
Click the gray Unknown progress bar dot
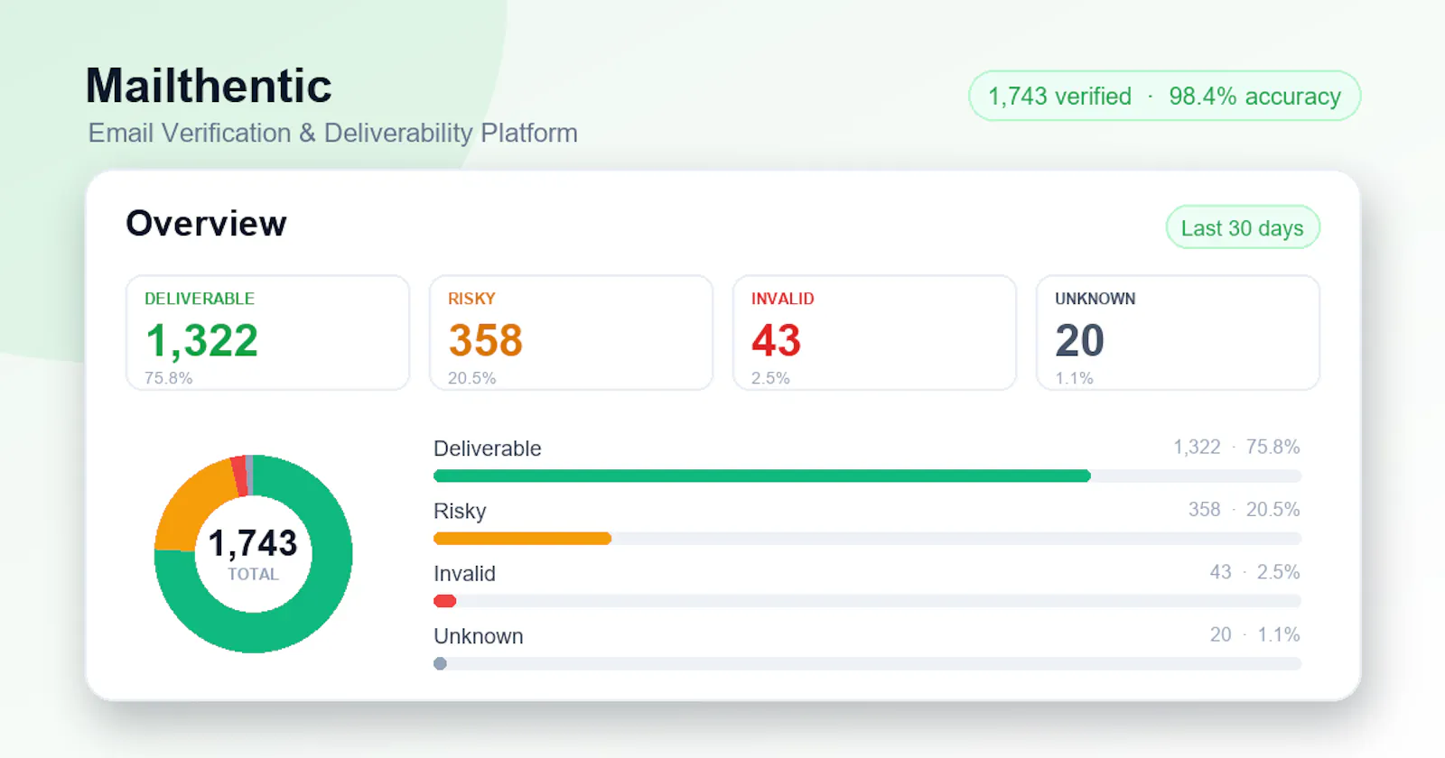tap(440, 663)
